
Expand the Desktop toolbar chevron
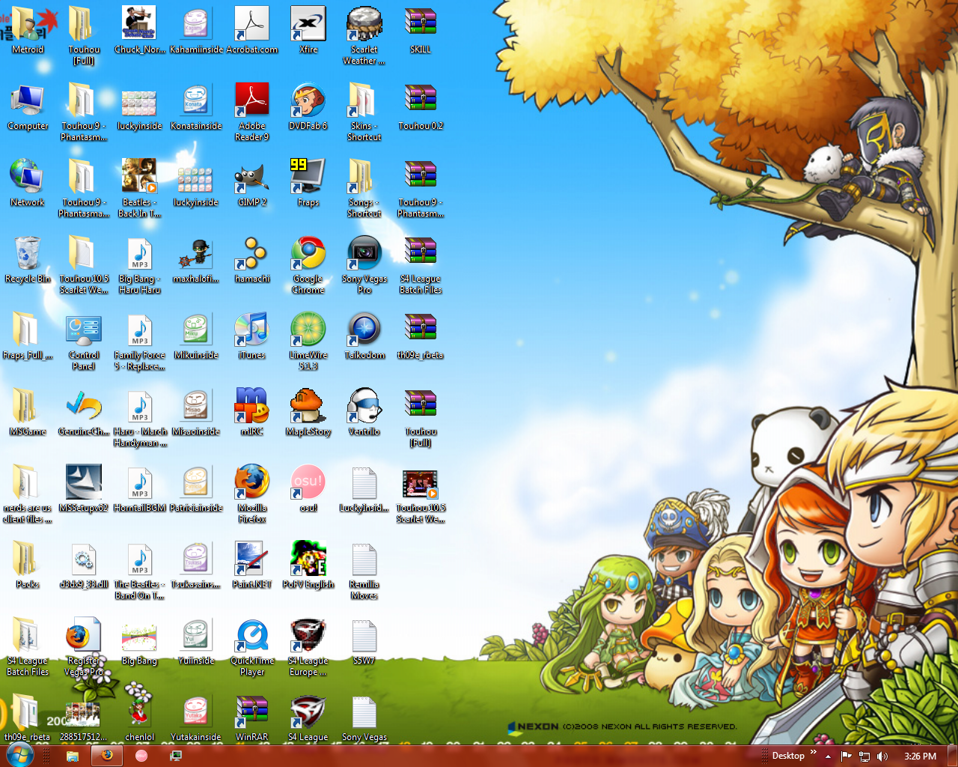point(814,752)
